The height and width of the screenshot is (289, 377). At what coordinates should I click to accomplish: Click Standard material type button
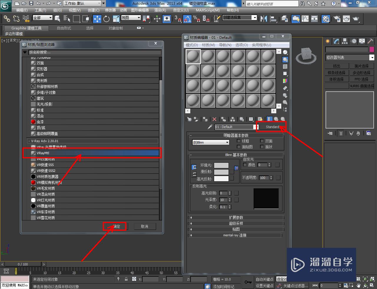[x=272, y=127]
